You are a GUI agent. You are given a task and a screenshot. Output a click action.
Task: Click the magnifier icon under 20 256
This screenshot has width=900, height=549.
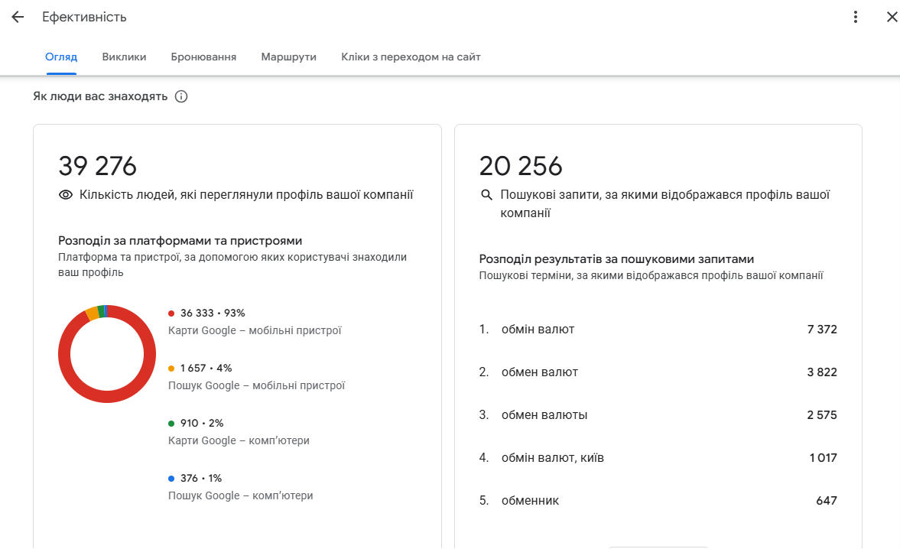coord(486,195)
